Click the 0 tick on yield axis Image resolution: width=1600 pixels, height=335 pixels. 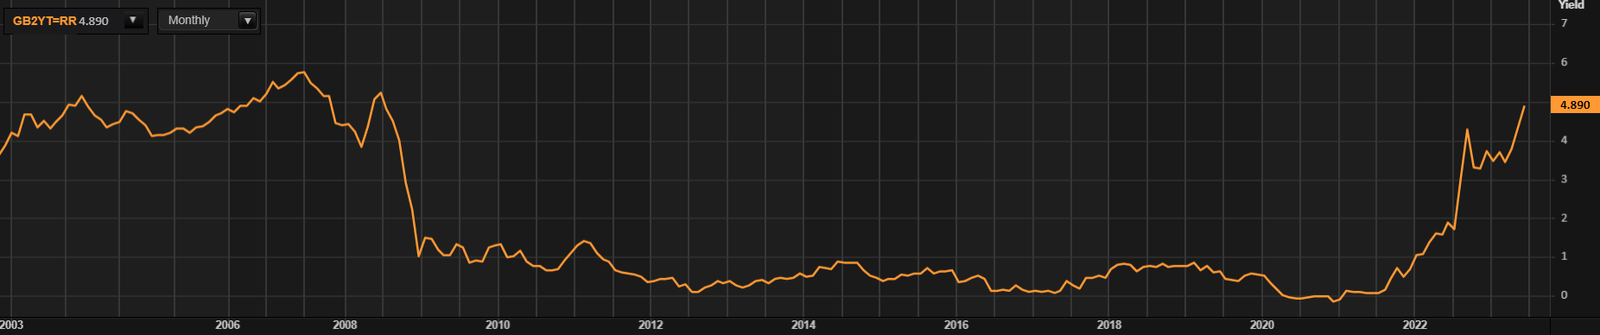point(1564,295)
